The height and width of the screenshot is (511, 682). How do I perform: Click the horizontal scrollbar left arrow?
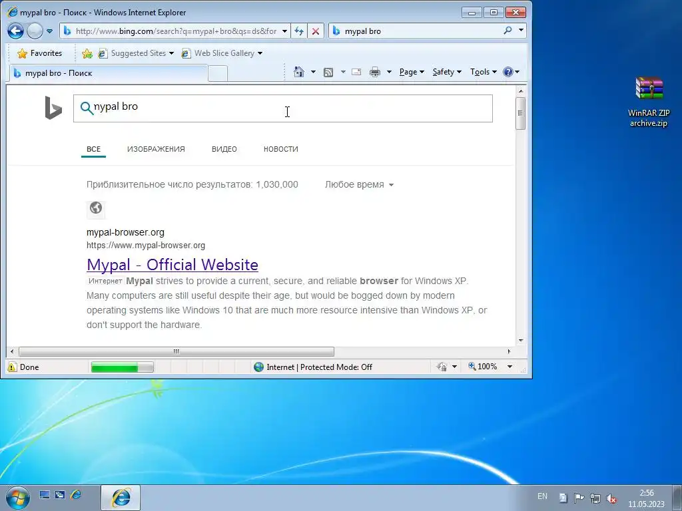click(12, 351)
